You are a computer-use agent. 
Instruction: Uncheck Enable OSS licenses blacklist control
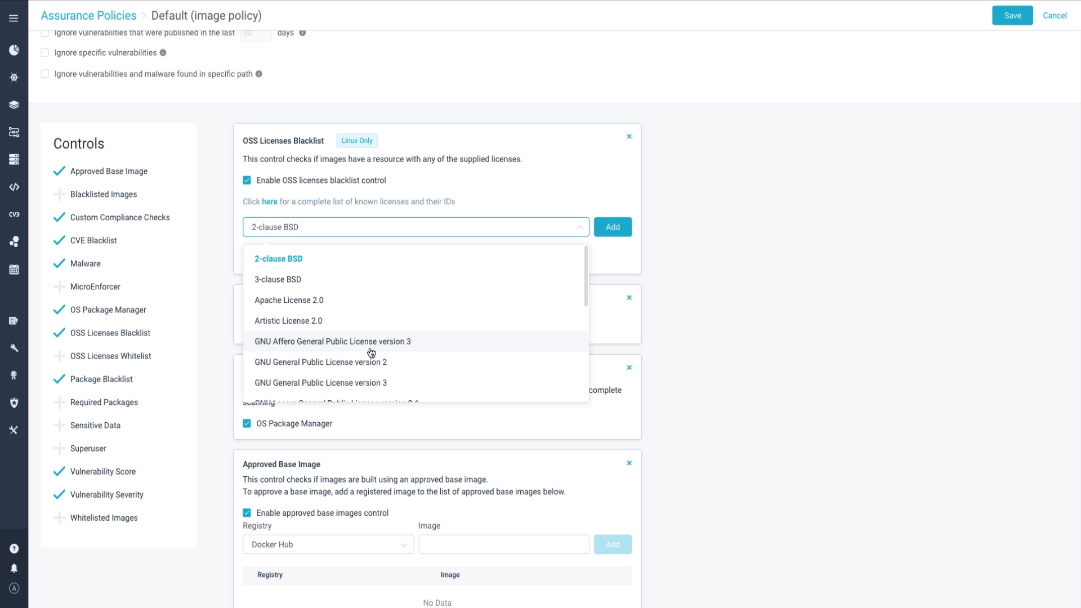247,180
